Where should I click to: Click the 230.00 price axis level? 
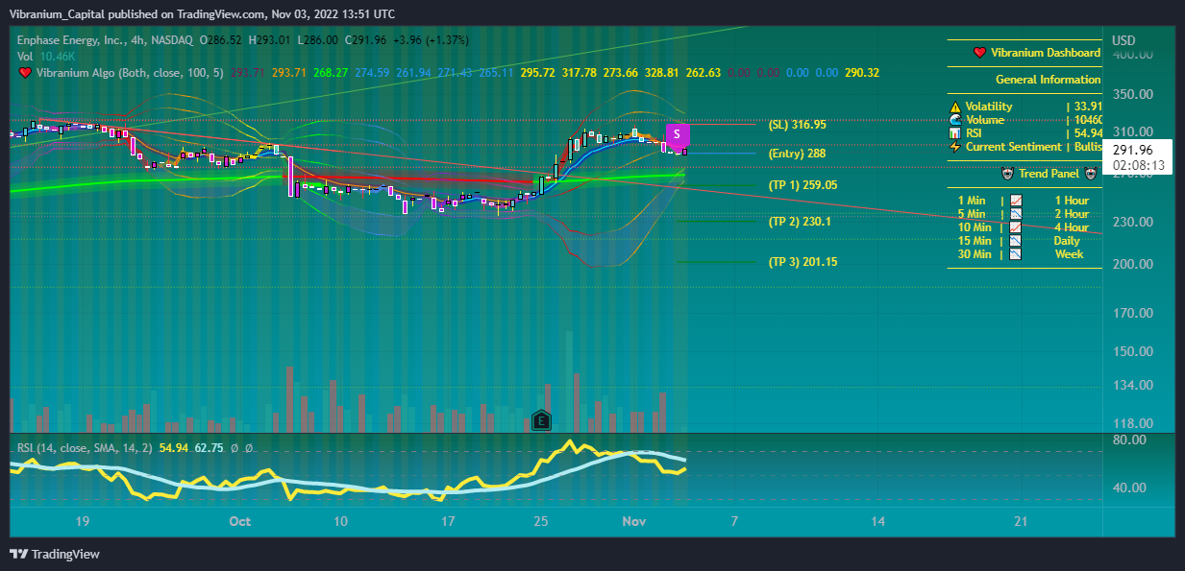[1131, 222]
